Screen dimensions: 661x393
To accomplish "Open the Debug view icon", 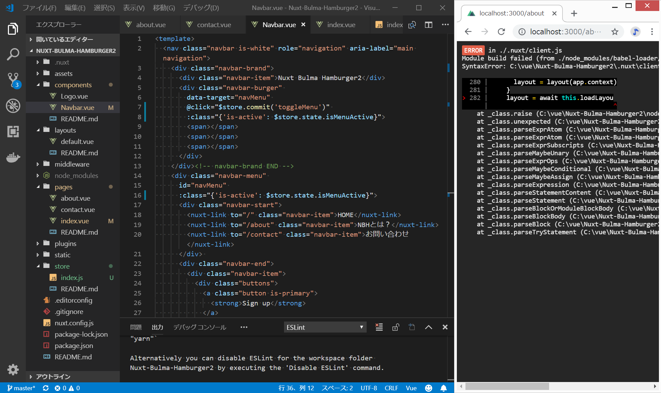I will coord(13,106).
